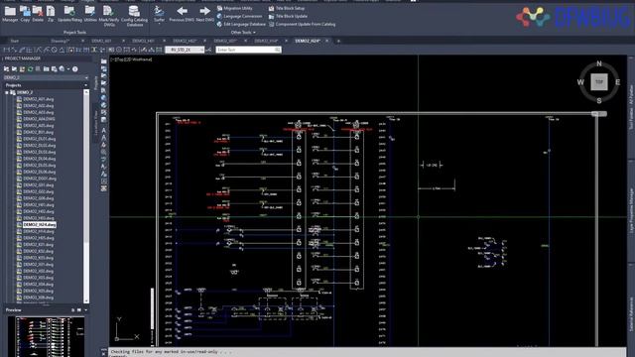Click the first 'A' text icon on side toolbar
The height and width of the screenshot is (357, 635).
[104, 130]
